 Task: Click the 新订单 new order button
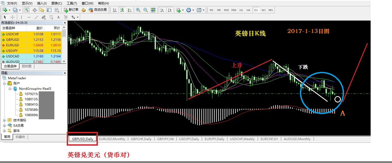[71, 10]
